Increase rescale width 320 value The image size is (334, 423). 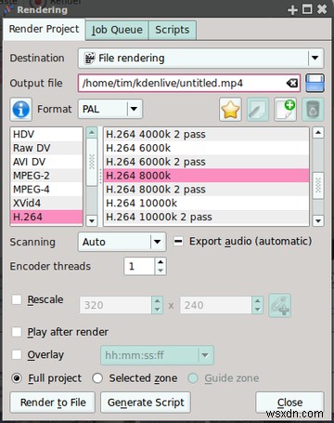pyautogui.click(x=157, y=301)
